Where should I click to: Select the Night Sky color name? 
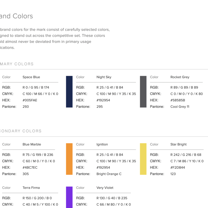pyautogui.click(x=104, y=77)
